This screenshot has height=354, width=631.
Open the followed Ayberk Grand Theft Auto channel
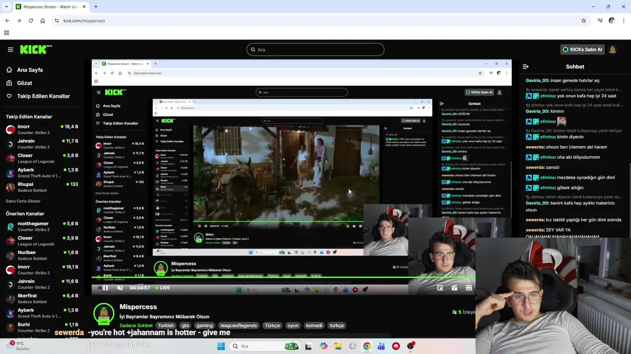pos(42,173)
